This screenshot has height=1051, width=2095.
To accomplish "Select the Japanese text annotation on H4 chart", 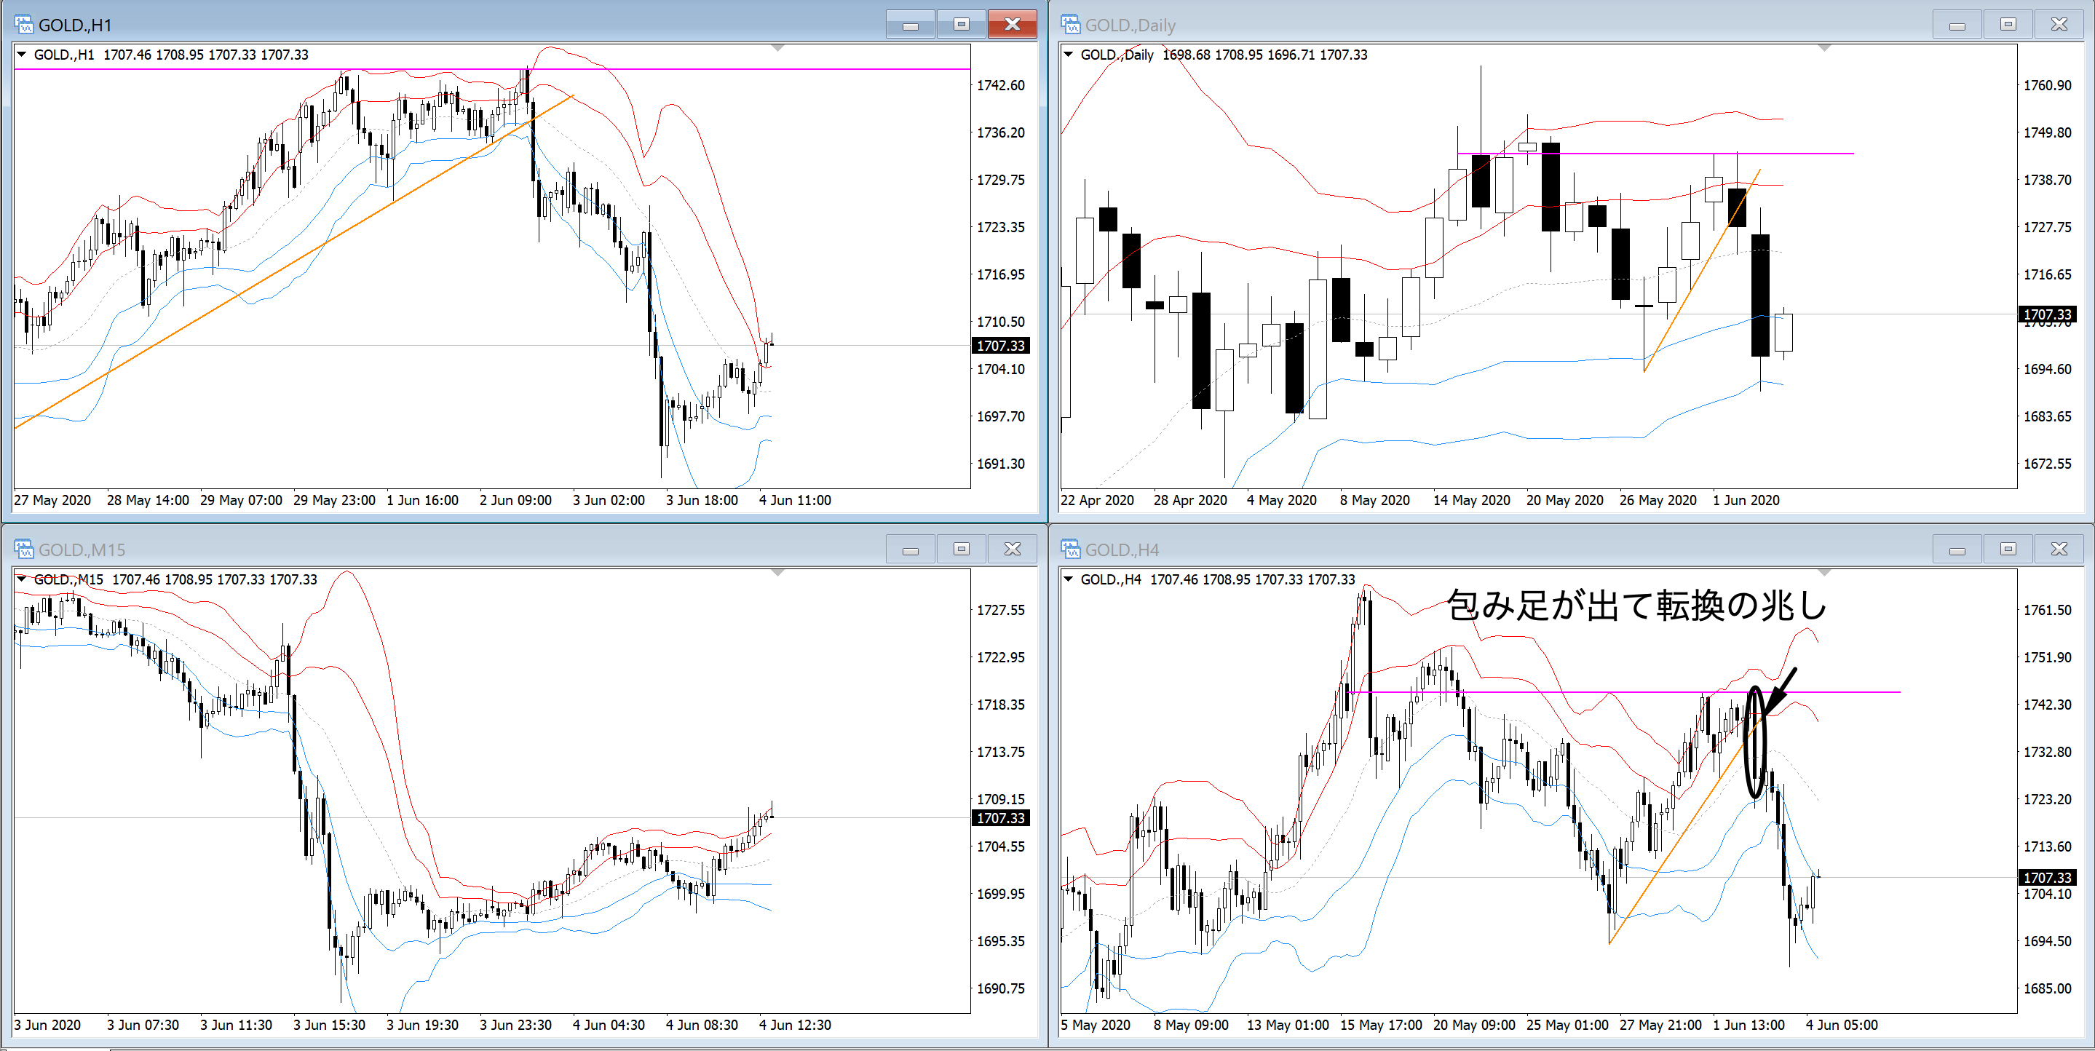I will coord(1636,606).
